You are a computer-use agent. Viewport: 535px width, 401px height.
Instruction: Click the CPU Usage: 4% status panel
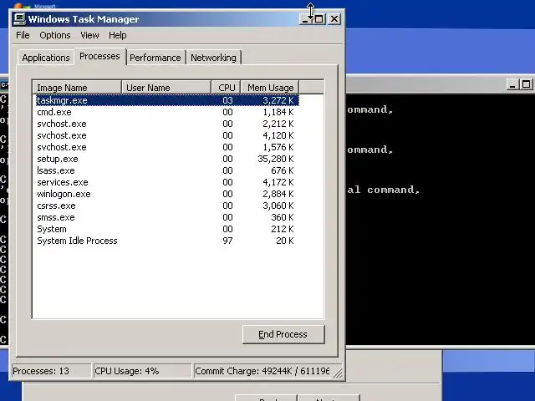click(x=142, y=371)
